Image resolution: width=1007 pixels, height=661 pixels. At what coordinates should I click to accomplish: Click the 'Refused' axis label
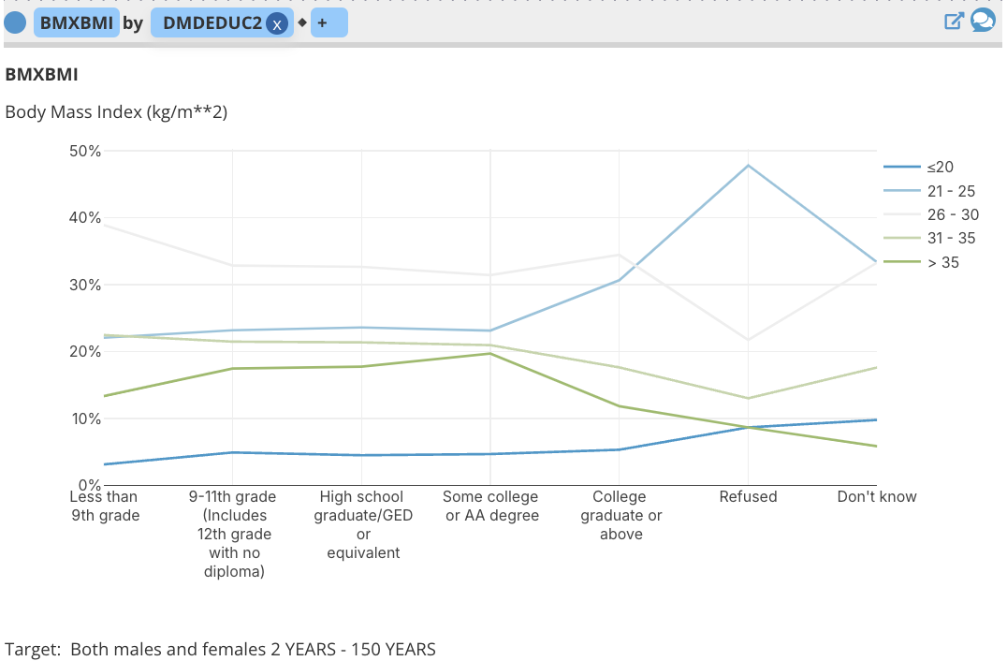point(748,496)
